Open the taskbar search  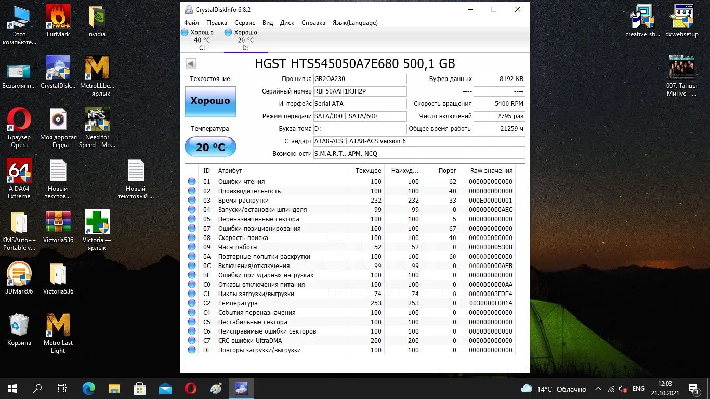[37, 388]
